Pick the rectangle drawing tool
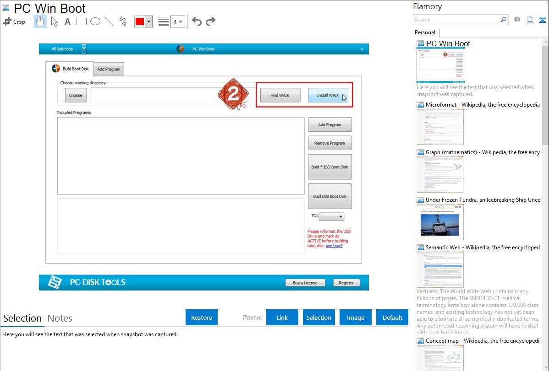This screenshot has width=549, height=371. (x=82, y=22)
